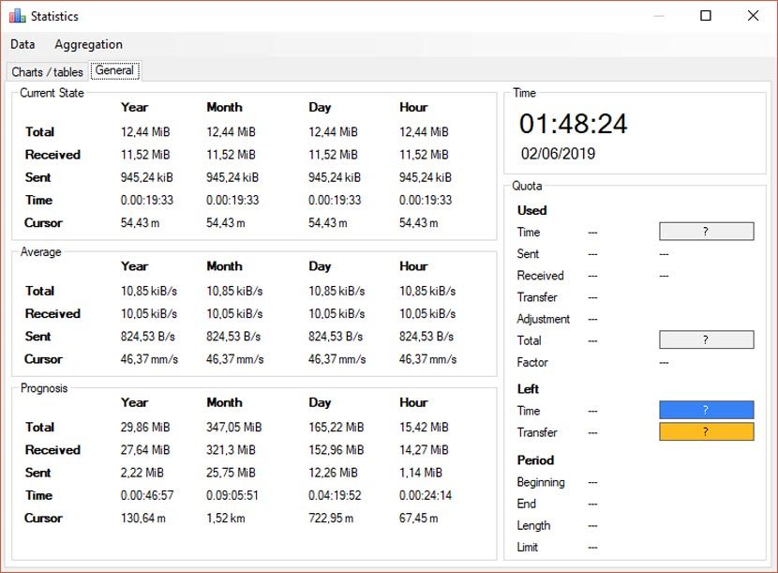Click Prognosis Month Received 321,3 MiB

pyautogui.click(x=232, y=450)
